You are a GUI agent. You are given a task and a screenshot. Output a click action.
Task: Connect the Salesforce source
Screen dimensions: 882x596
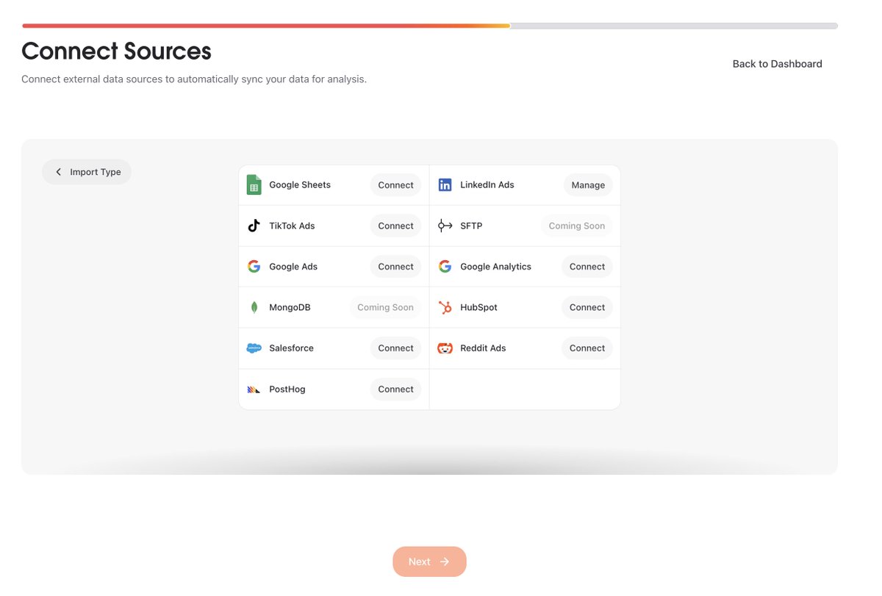coord(395,348)
